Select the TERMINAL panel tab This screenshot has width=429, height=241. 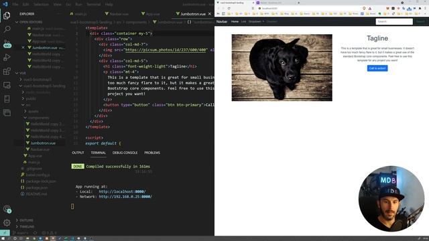pos(99,153)
